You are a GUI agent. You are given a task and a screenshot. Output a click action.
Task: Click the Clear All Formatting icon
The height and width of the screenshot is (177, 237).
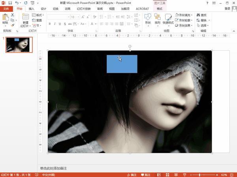tap(95, 17)
